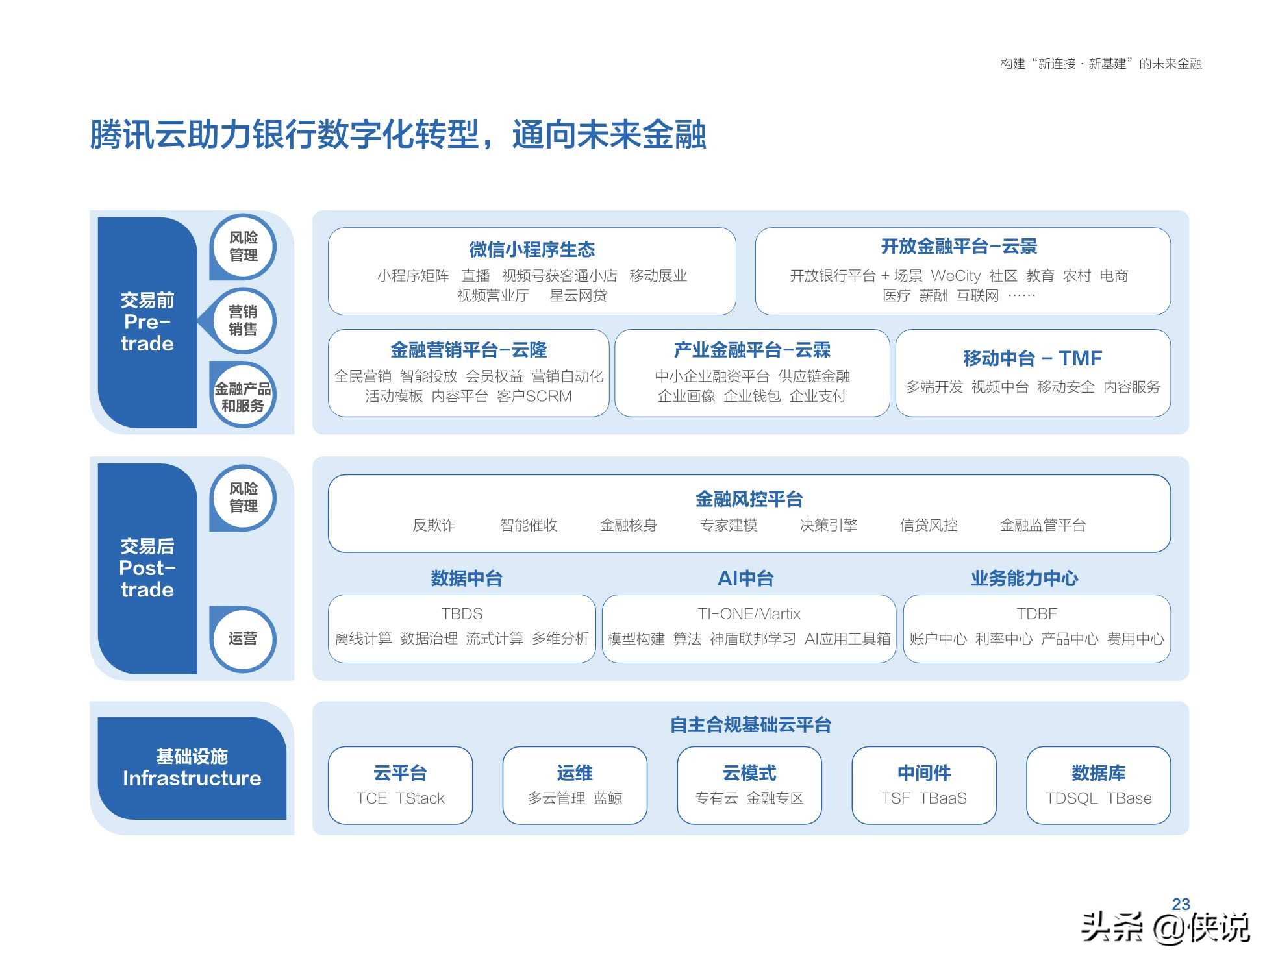
Task: Click the header text 构建“新连接·新基建”的未来金融
Action: coord(1101,64)
